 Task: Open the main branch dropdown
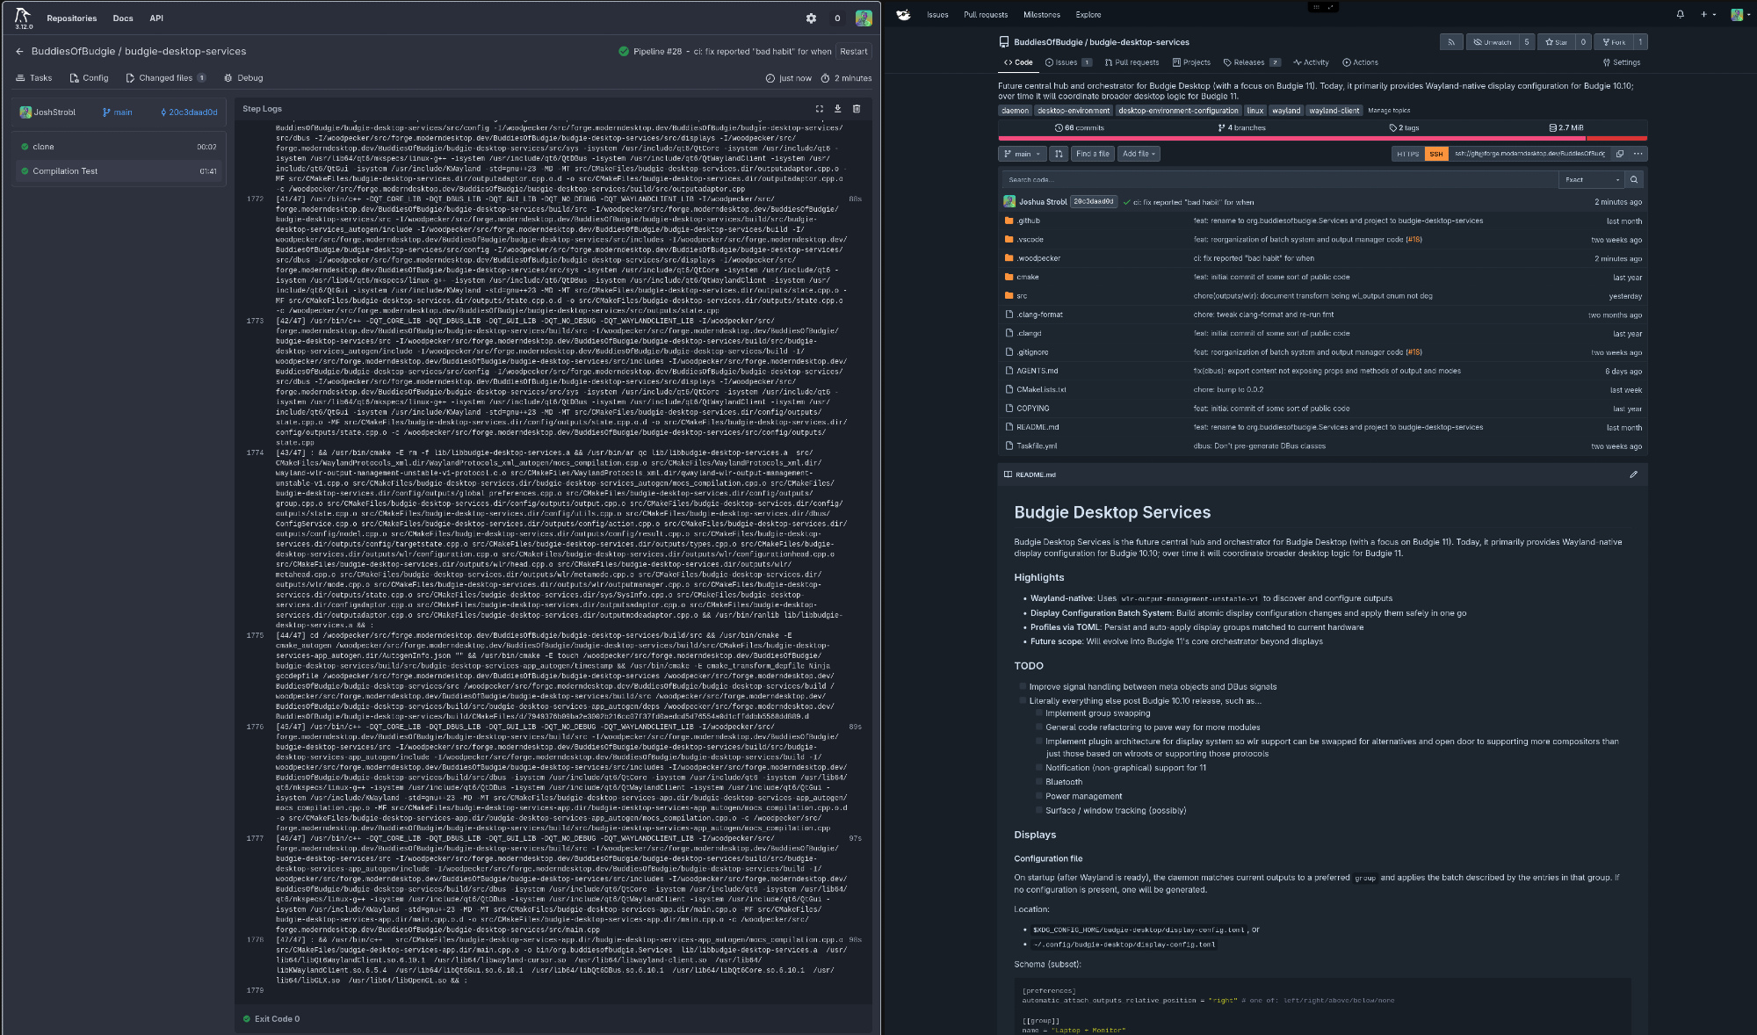click(1022, 154)
